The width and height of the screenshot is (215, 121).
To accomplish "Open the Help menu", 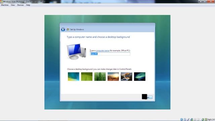I will pyautogui.click(x=28, y=5).
